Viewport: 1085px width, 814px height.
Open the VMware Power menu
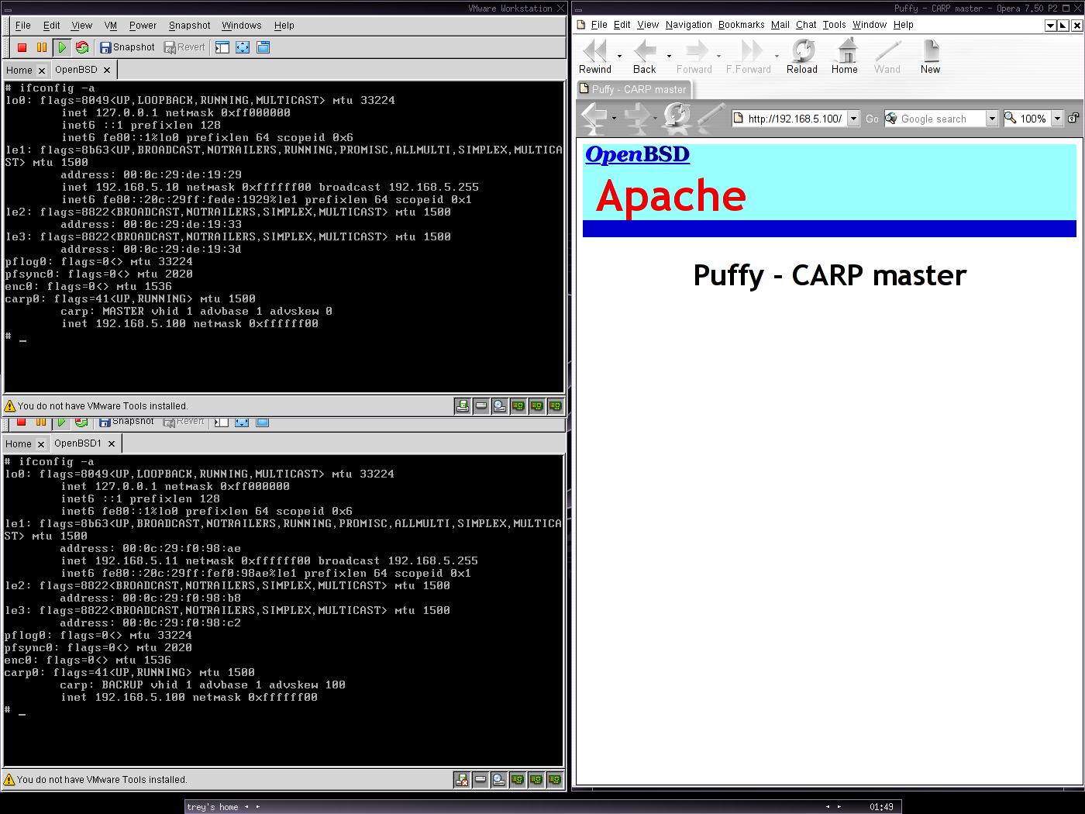pos(143,26)
